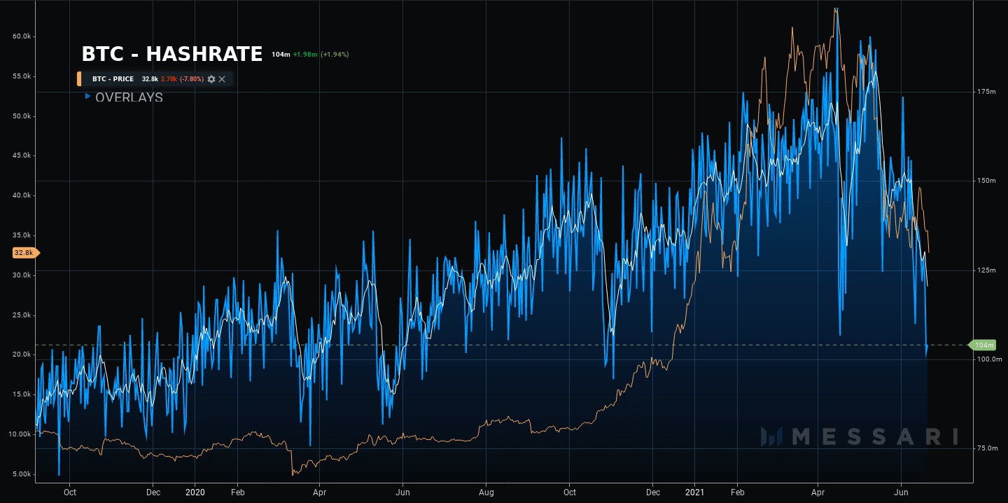Viewport: 1008px width, 503px height.
Task: Click the Apr label on the date axis
Action: coord(319,492)
